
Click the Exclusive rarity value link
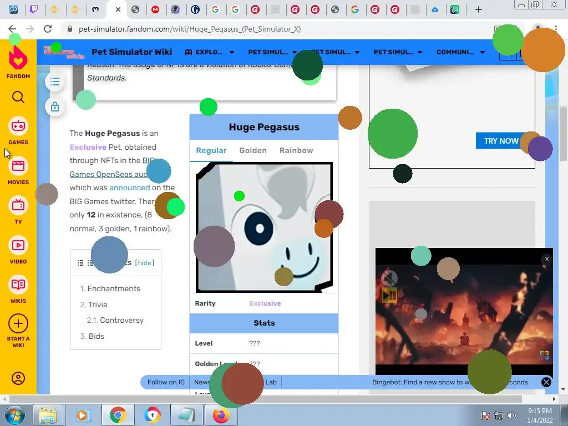[x=265, y=303]
